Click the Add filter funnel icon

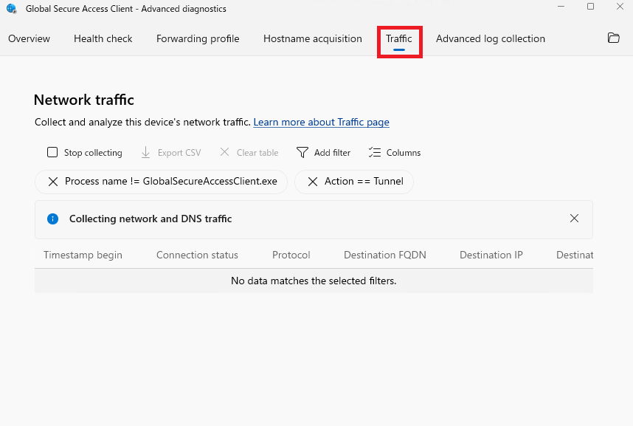point(302,153)
